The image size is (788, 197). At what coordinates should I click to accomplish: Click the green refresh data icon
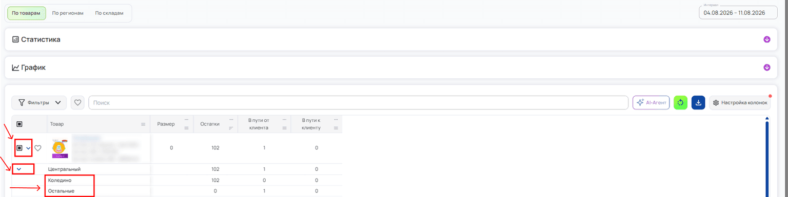[x=680, y=102]
